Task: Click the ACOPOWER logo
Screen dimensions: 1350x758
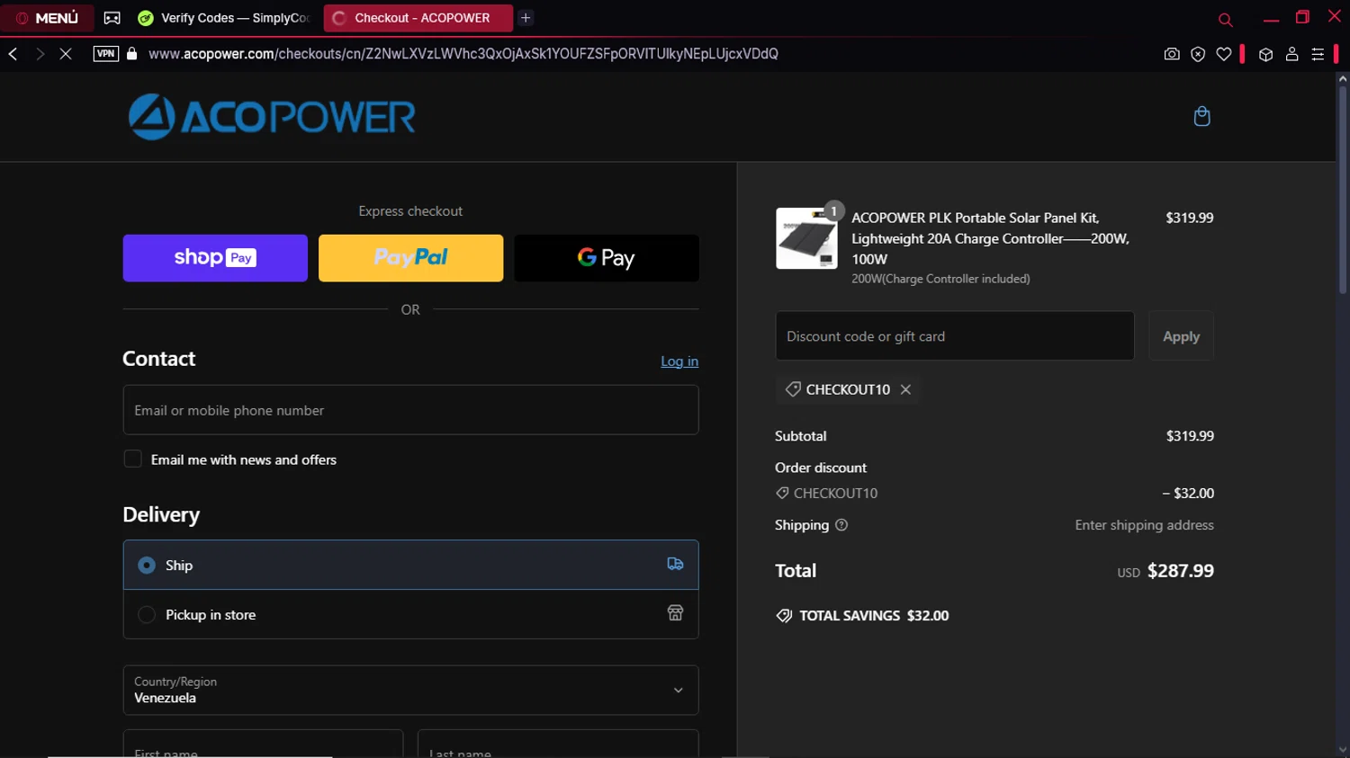Action: coord(272,117)
